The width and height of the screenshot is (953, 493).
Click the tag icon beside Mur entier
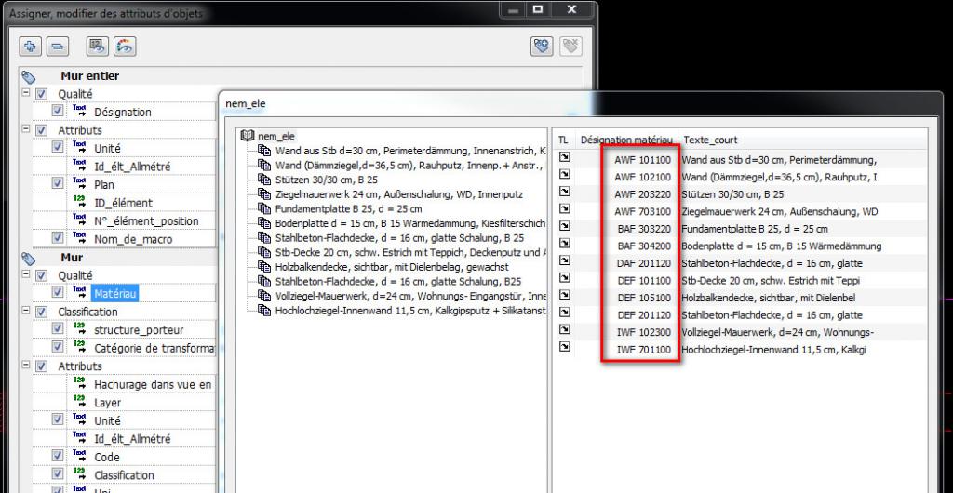(x=29, y=76)
